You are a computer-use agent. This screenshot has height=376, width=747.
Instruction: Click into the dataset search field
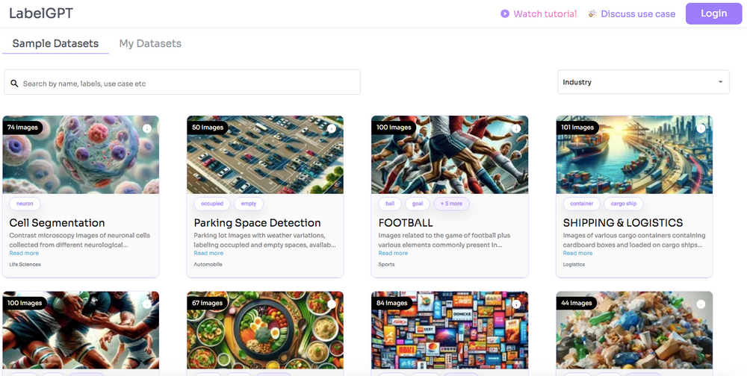coord(187,83)
